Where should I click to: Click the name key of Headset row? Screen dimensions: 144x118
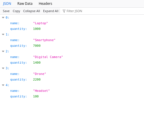15,91
